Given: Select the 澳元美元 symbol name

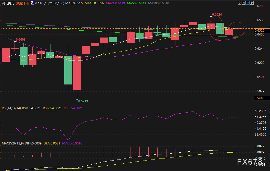Looking at the screenshot, I should click(8, 3).
